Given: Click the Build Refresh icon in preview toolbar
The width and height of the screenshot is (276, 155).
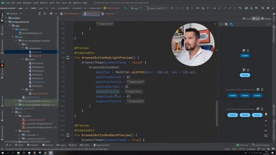Looking at the screenshot, I should point(221,24).
